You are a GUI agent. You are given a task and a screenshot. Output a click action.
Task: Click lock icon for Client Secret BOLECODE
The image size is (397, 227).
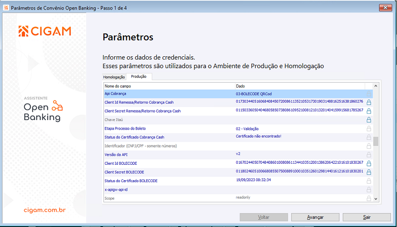369,172
